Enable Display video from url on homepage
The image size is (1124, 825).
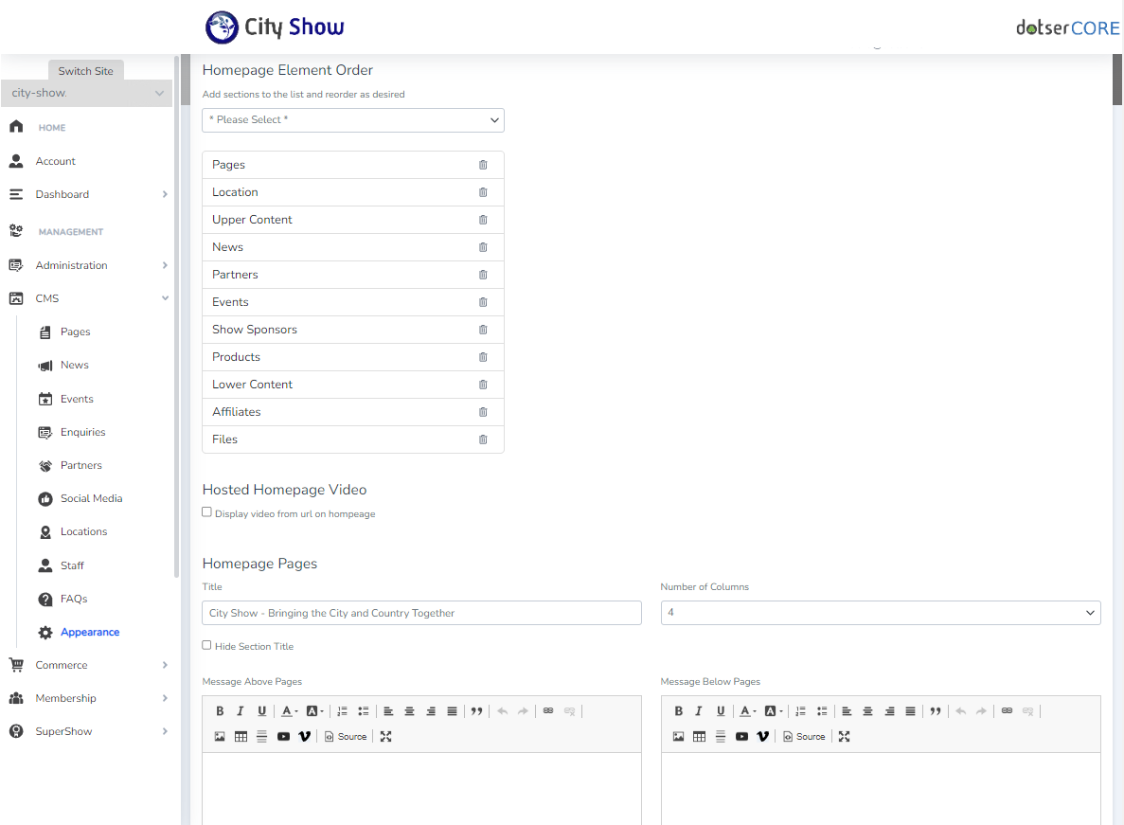(x=207, y=512)
